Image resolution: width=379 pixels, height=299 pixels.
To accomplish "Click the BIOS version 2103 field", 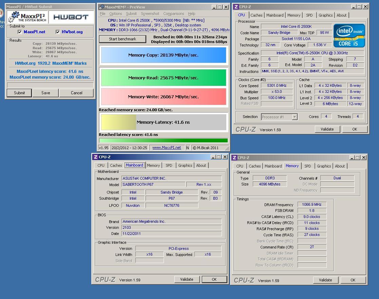I will pos(171,227).
